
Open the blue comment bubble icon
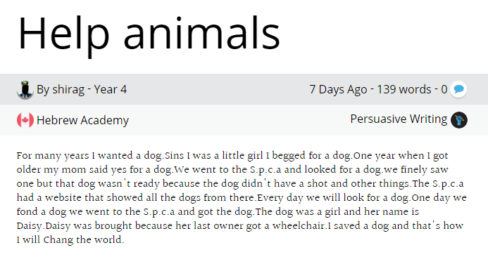458,89
